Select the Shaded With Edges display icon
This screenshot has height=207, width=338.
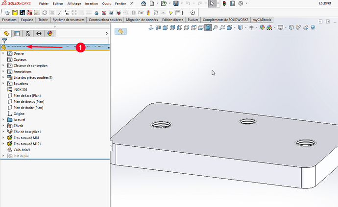click(208, 27)
